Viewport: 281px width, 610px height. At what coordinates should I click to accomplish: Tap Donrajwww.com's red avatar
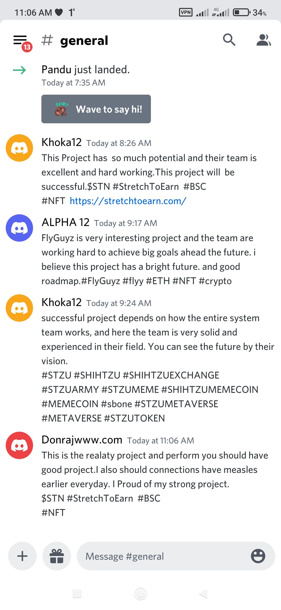[20, 445]
